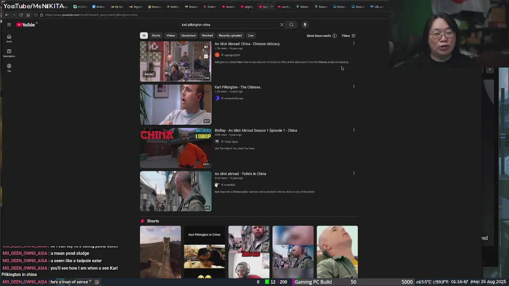Viewport: 509px width, 286px height.
Task: Unmute preview on Chinese delicacy thumbnail
Action: [x=206, y=47]
